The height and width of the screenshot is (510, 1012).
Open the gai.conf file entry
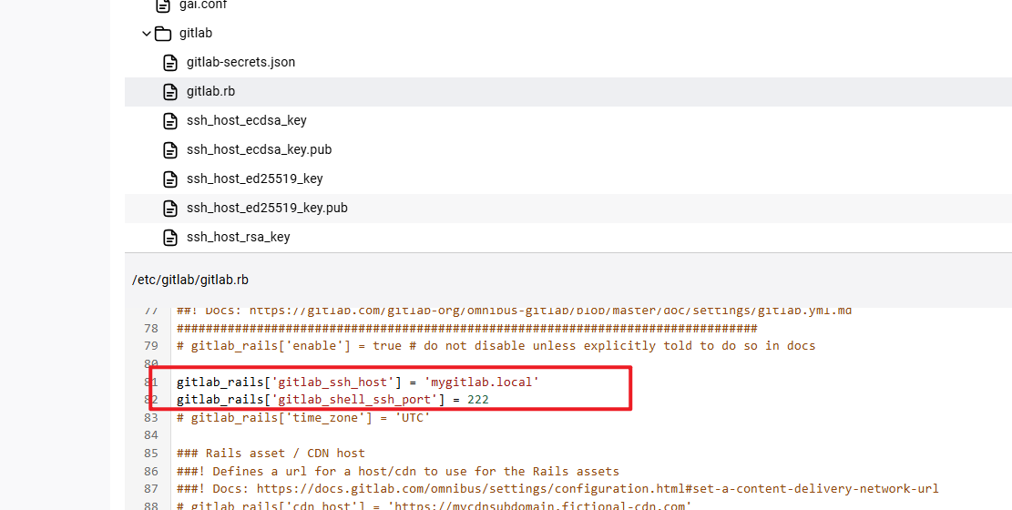[x=203, y=5]
